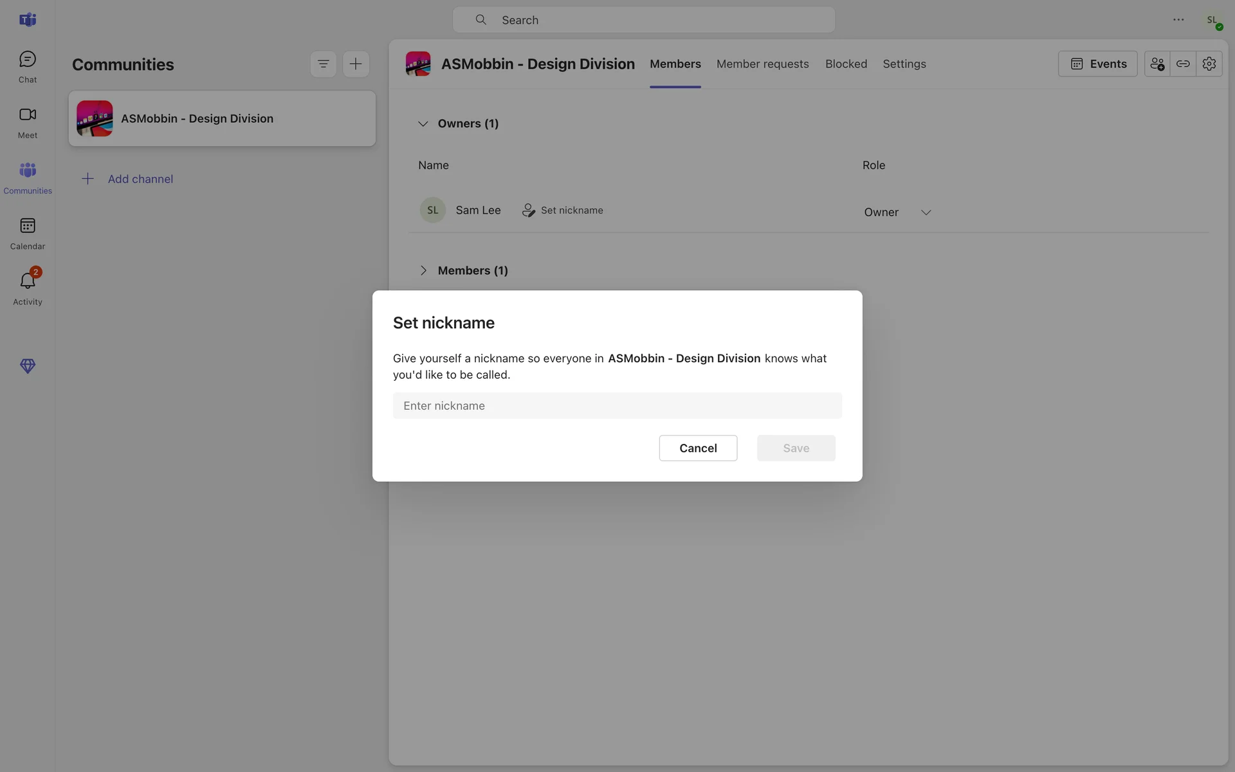1235x772 pixels.
Task: Click the premium diamond icon
Action: click(x=27, y=366)
